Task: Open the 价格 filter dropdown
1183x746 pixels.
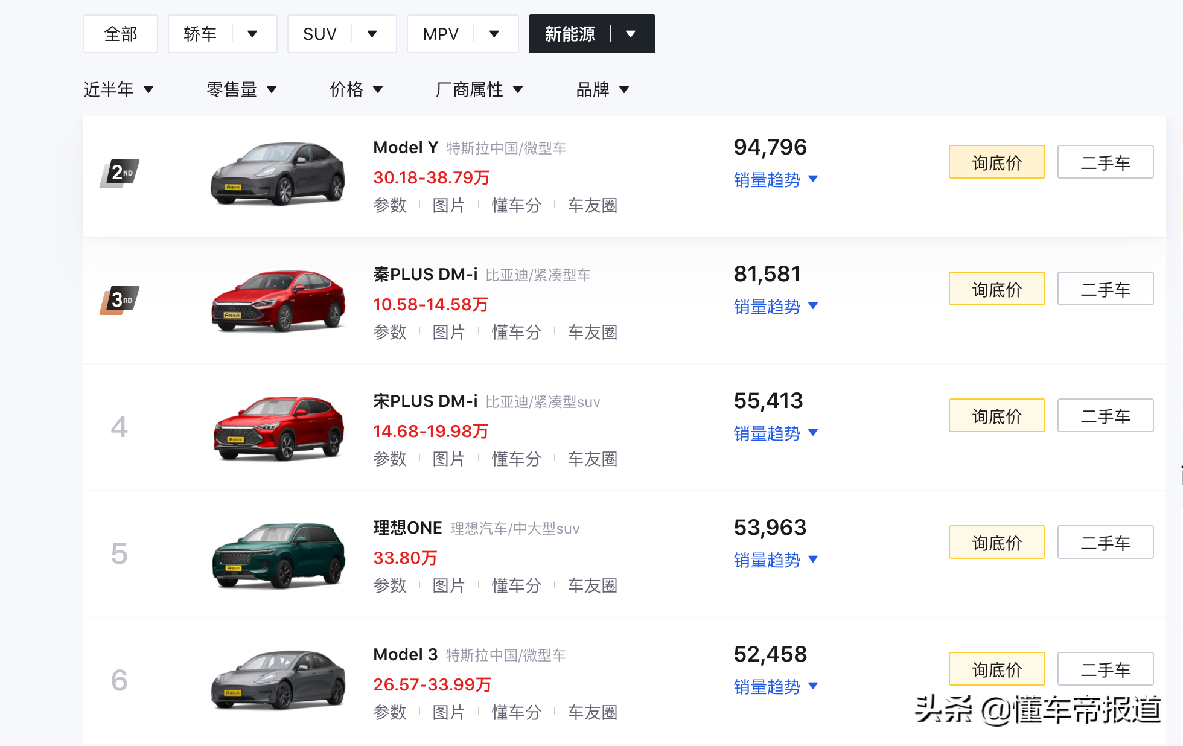Action: [356, 89]
